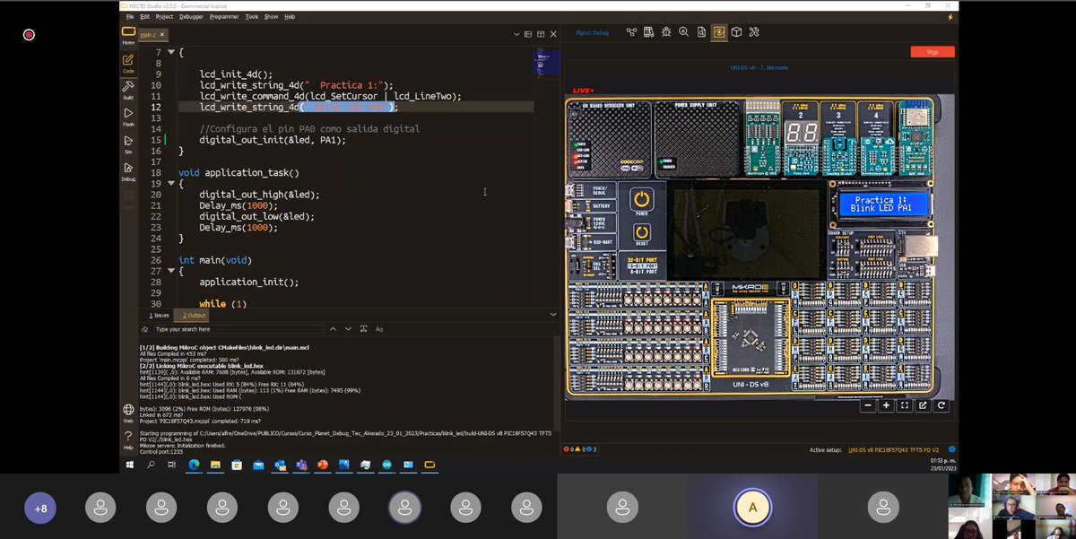Click the split editor vertically icon
1076x539 pixels.
pos(540,34)
